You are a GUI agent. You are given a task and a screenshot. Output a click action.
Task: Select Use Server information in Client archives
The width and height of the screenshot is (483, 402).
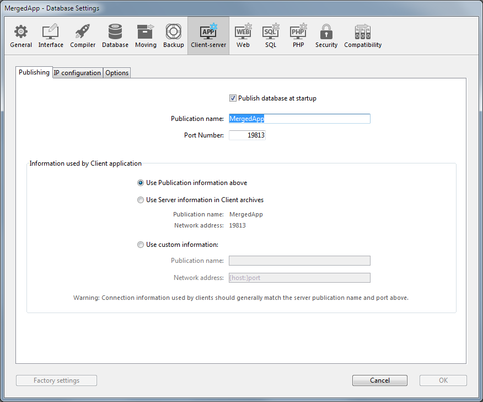141,200
